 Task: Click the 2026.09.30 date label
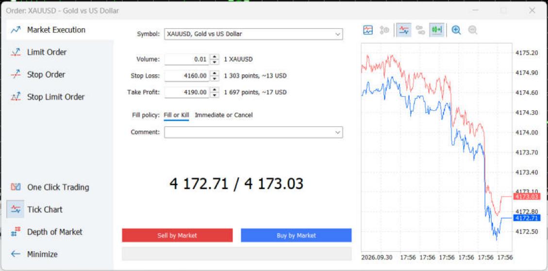(377, 257)
